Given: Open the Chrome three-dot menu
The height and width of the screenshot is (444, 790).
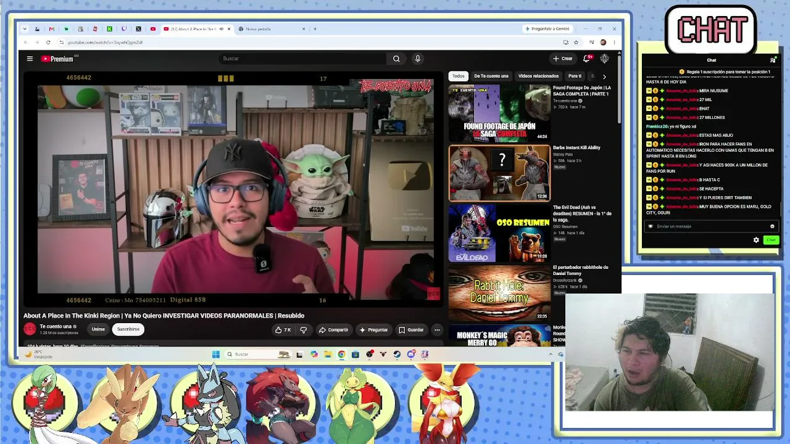Looking at the screenshot, I should point(614,43).
